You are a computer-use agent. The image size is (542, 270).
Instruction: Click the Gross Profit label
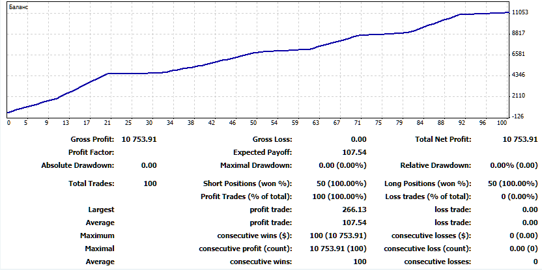pyautogui.click(x=93, y=139)
